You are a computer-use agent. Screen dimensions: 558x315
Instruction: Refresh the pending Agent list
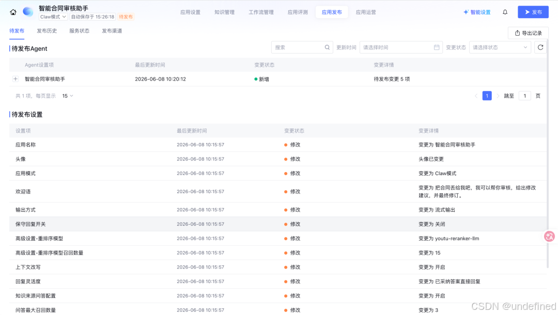540,48
